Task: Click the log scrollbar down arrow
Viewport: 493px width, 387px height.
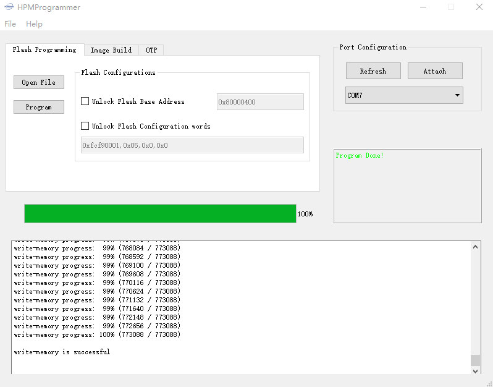Action: pos(475,371)
